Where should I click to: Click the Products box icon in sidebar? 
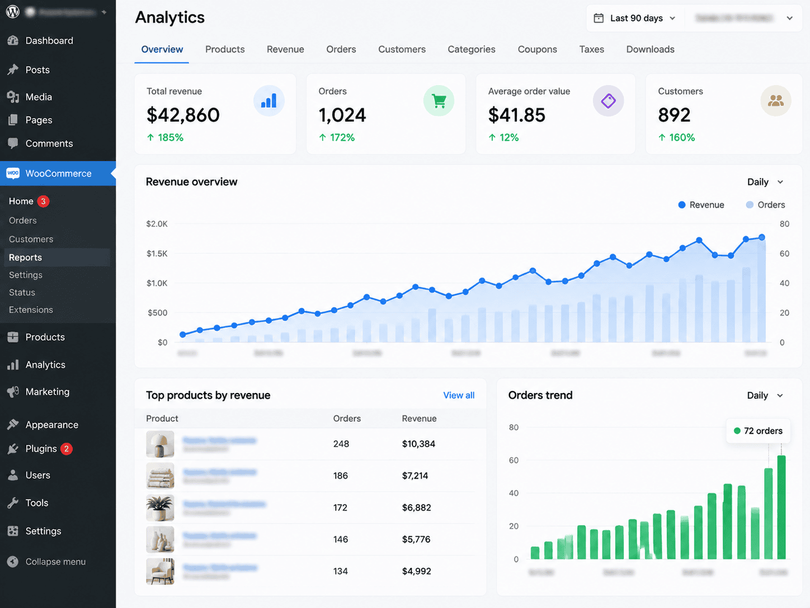(13, 337)
